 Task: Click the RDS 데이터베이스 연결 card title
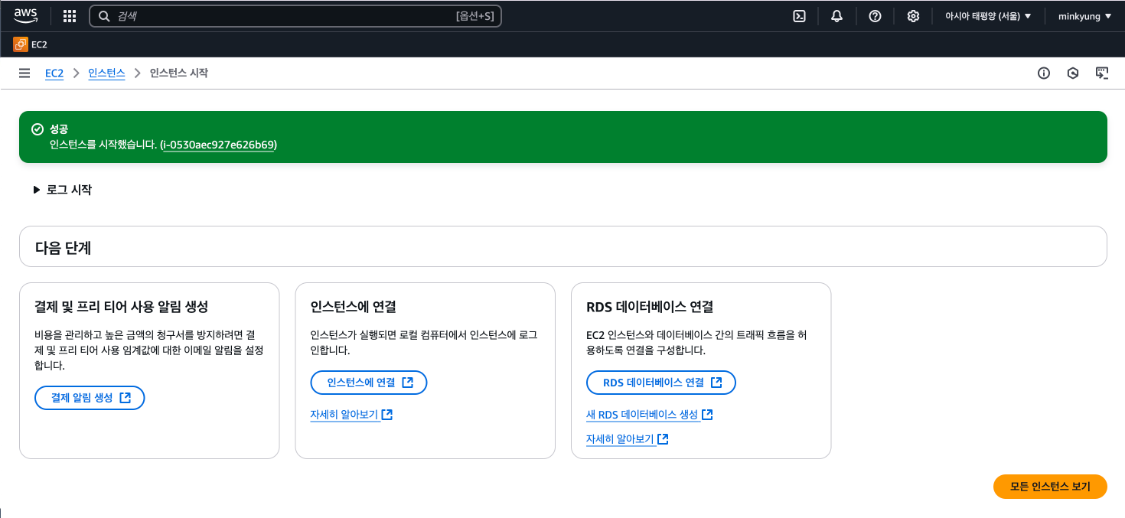[650, 307]
